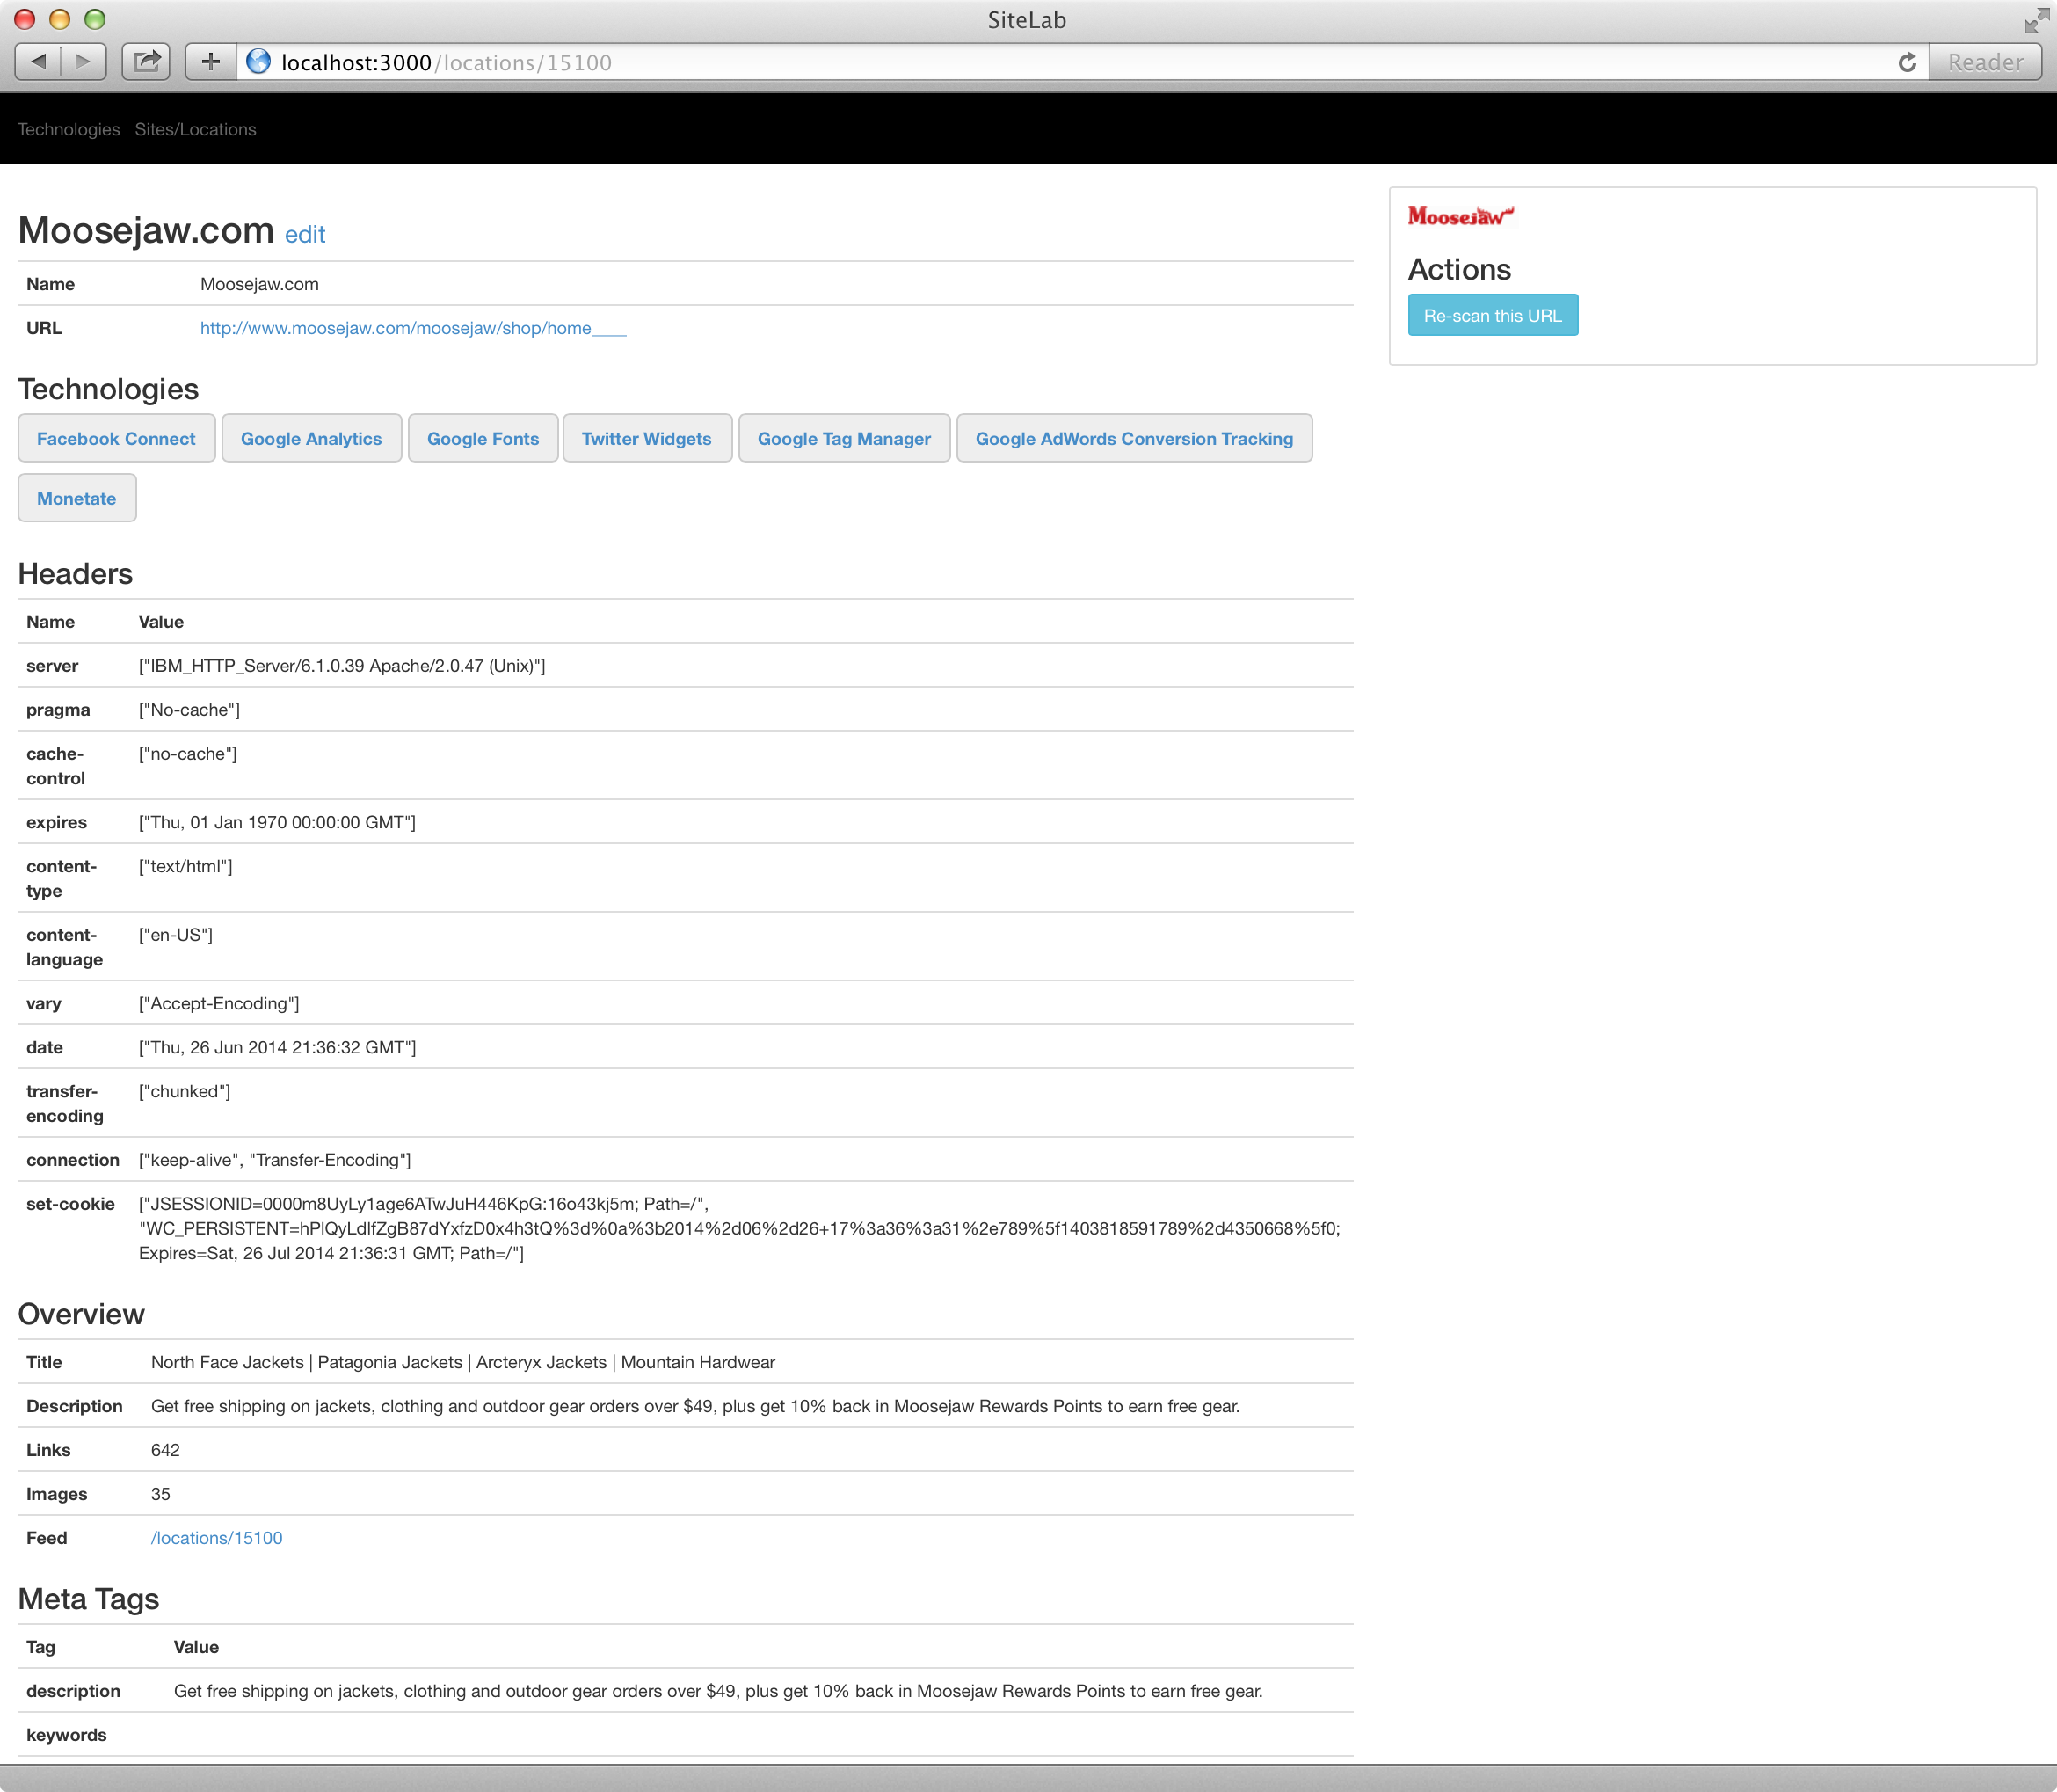
Task: Select the Facebook Connect technology tag
Action: (116, 438)
